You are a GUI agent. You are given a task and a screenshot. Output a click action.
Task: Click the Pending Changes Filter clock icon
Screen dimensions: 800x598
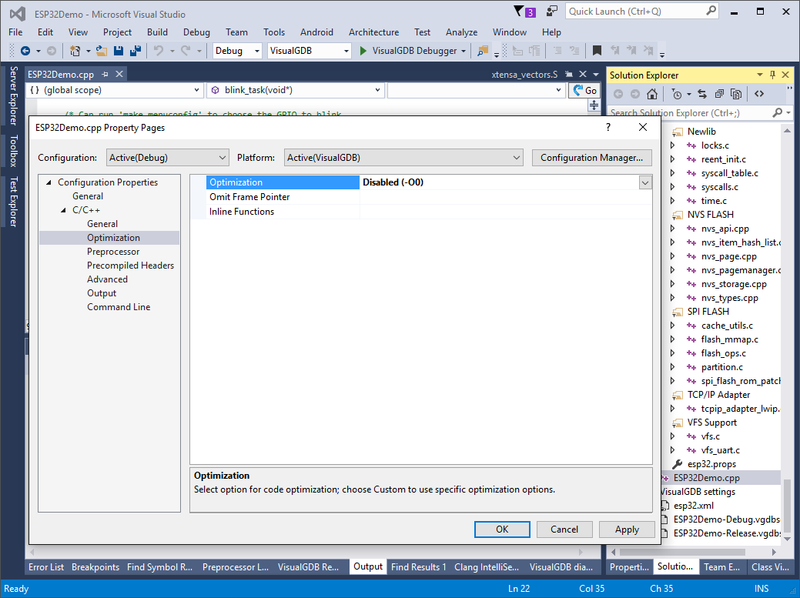[x=677, y=94]
